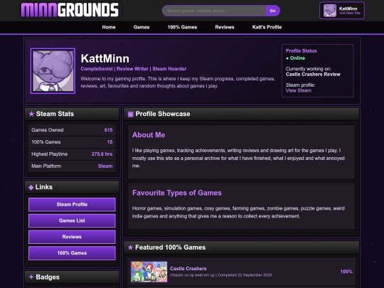This screenshot has height=288, width=384.
Task: Click the Main Platform Steam value
Action: 105,166
